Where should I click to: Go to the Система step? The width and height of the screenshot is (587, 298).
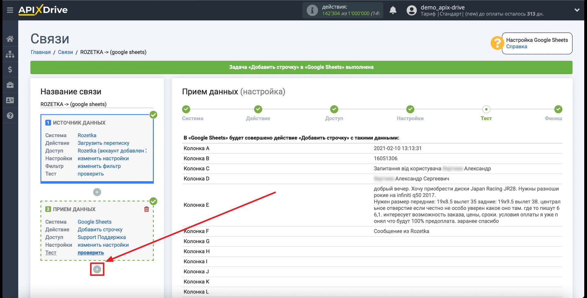[x=186, y=109]
